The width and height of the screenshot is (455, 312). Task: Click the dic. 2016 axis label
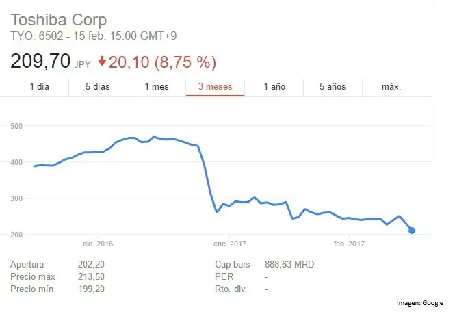(97, 244)
